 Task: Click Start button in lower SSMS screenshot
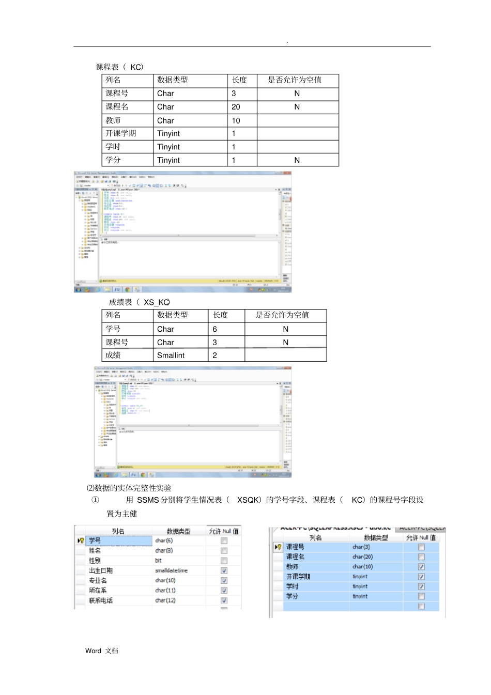point(98,474)
